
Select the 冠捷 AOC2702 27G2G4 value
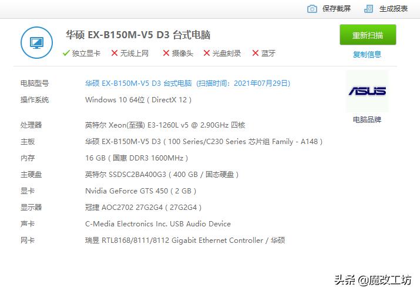coord(143,208)
